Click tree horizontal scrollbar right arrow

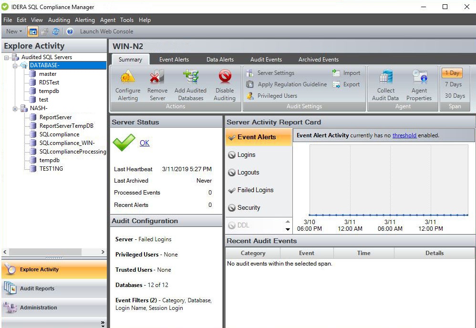coord(103,252)
